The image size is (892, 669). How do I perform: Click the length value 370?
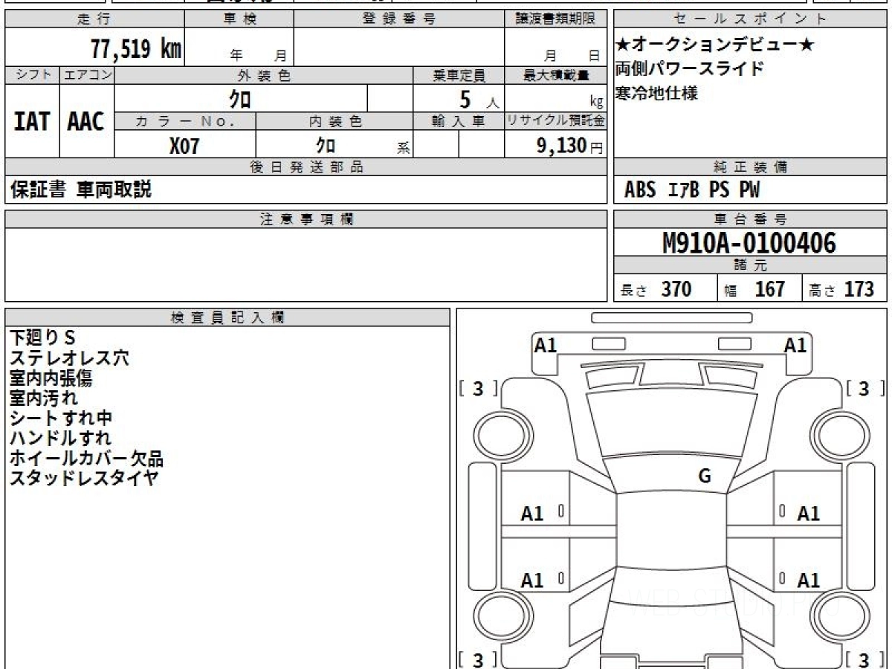point(676,289)
